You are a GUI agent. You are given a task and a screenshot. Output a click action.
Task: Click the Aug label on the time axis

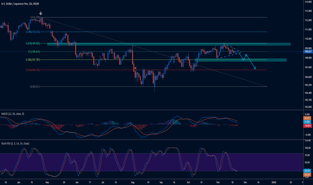pos(133,182)
